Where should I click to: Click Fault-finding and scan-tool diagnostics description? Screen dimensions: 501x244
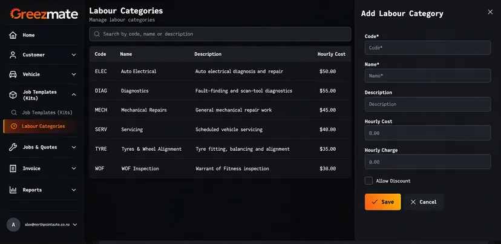pyautogui.click(x=244, y=91)
